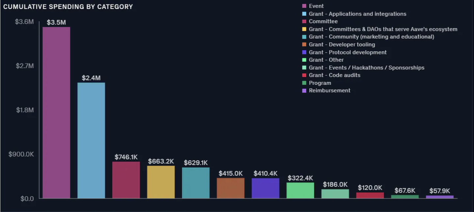The width and height of the screenshot is (474, 212).
Task: Select the crimson $746.1K bar
Action: tap(126, 180)
